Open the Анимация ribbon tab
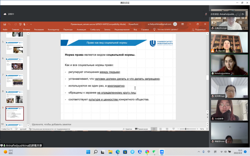The height and width of the screenshot is (156, 250). [x=81, y=29]
